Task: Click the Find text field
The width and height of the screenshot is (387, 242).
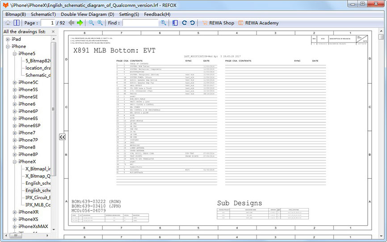Action: coord(140,23)
